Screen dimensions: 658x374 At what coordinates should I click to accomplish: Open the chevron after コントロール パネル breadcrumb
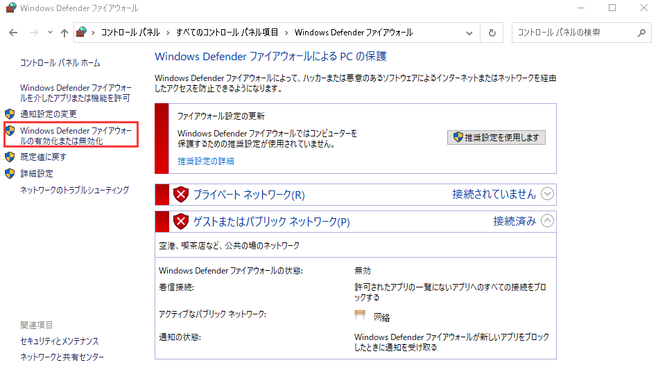(168, 33)
